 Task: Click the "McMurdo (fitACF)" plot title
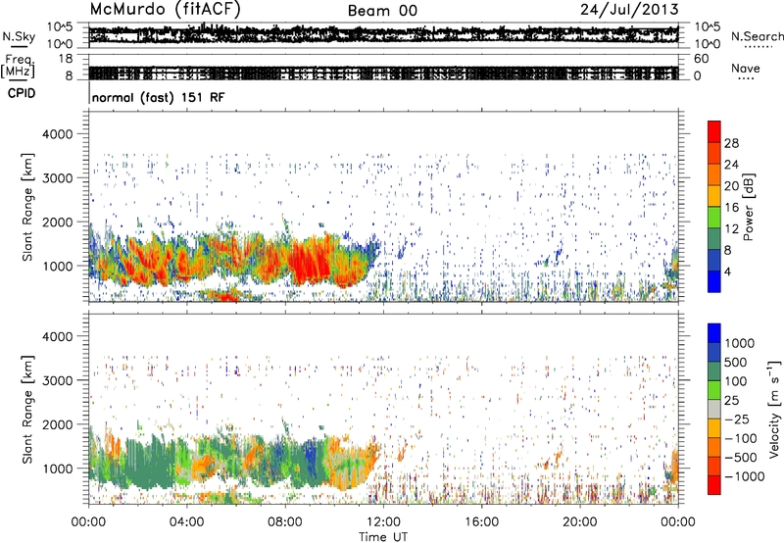tap(165, 10)
